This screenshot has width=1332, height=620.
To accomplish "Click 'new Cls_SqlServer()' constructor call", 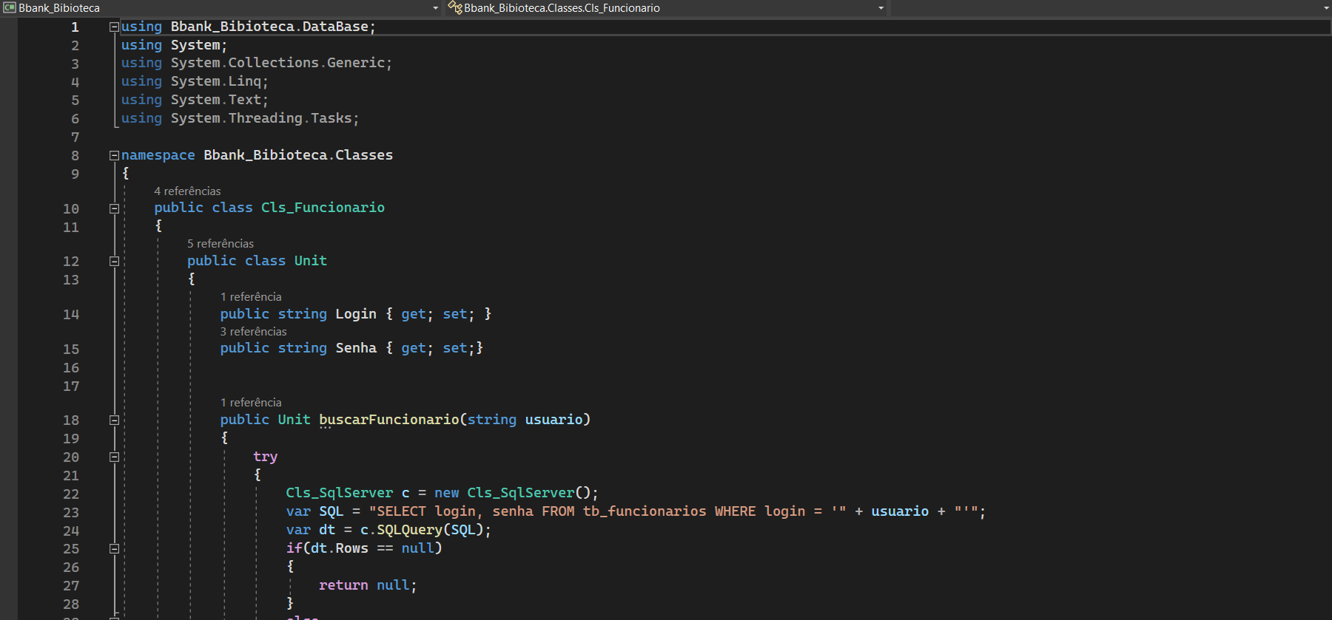I will pos(512,493).
